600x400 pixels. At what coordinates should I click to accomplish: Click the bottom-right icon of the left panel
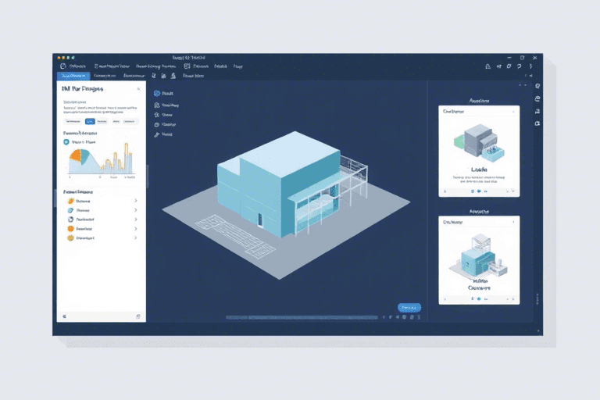(137, 316)
